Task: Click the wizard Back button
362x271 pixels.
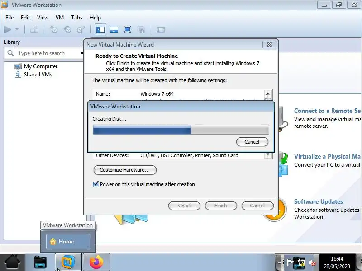Action: [x=184, y=206]
